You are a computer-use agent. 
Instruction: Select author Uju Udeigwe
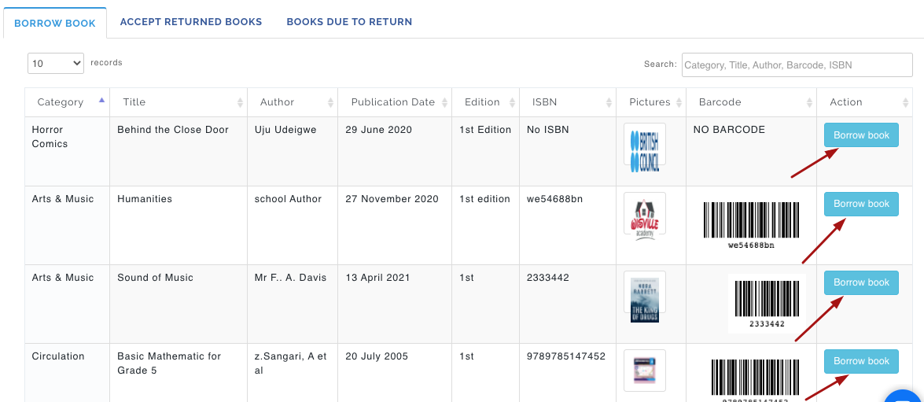point(285,130)
